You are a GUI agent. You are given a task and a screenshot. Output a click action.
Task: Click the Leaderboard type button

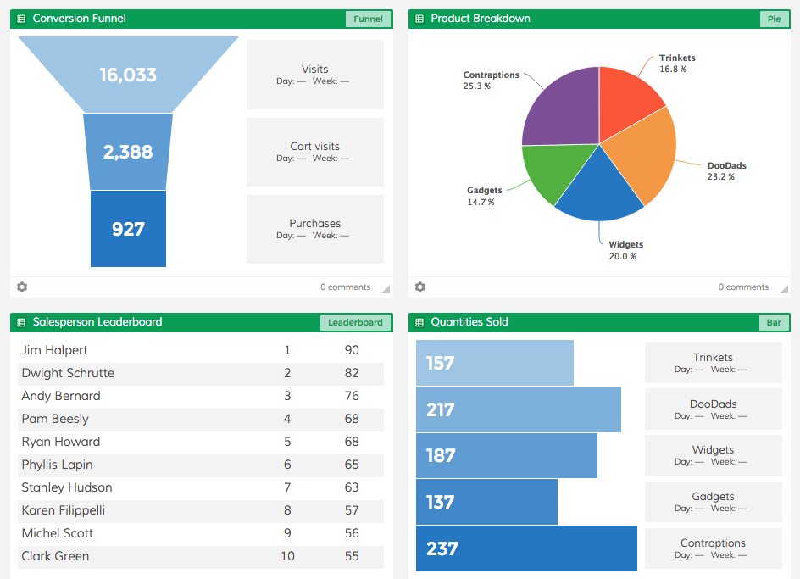coord(355,322)
